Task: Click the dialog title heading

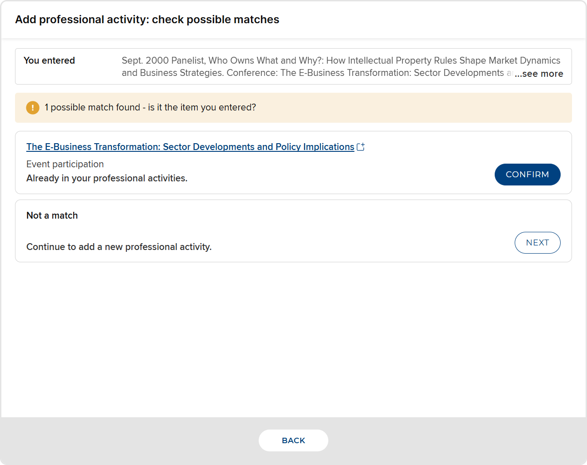Action: tap(147, 20)
